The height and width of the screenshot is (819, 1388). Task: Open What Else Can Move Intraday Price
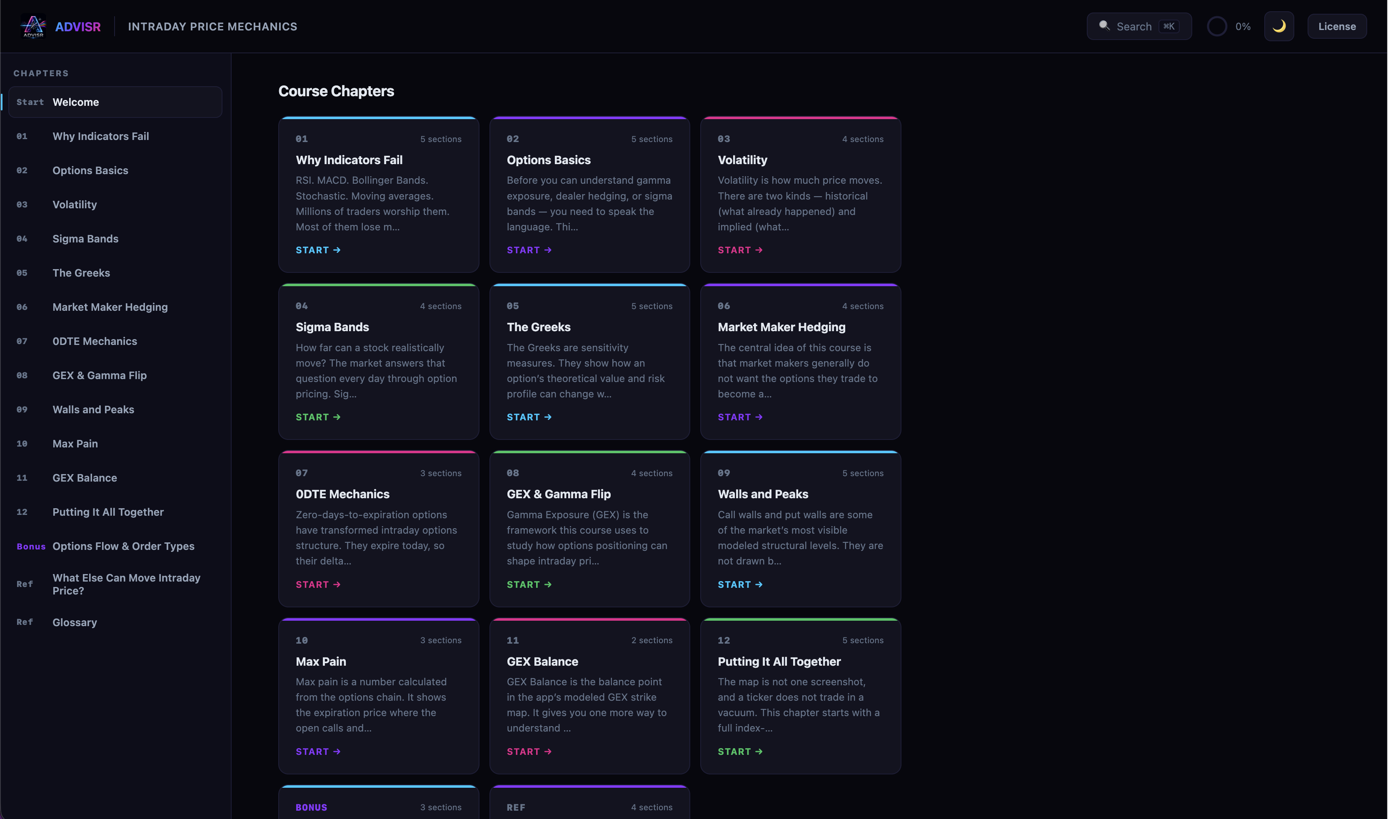point(115,584)
